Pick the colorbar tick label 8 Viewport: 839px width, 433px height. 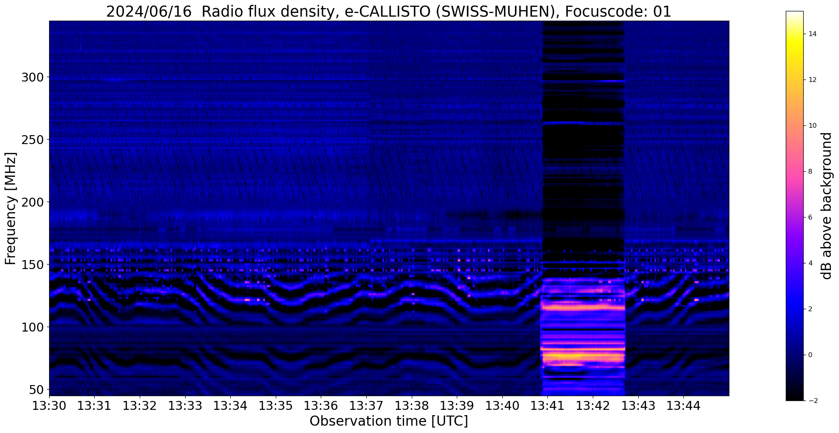(x=811, y=172)
